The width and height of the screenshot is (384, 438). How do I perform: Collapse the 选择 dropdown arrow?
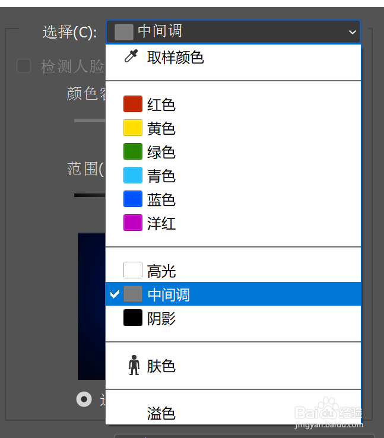352,31
